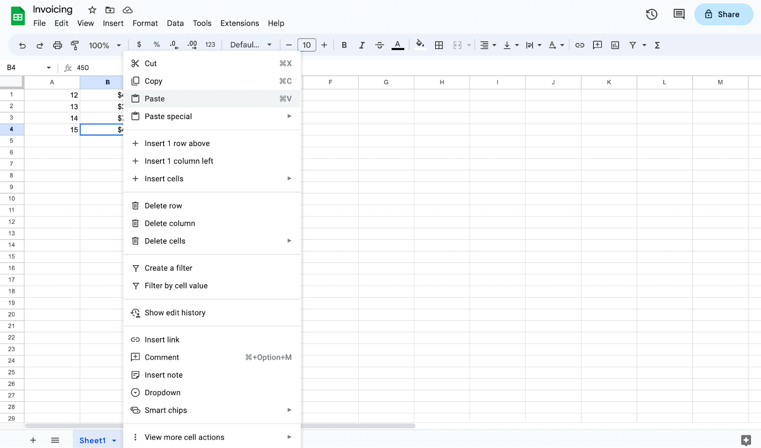Click the Functions sigma icon
This screenshot has width=761, height=448.
click(x=657, y=45)
